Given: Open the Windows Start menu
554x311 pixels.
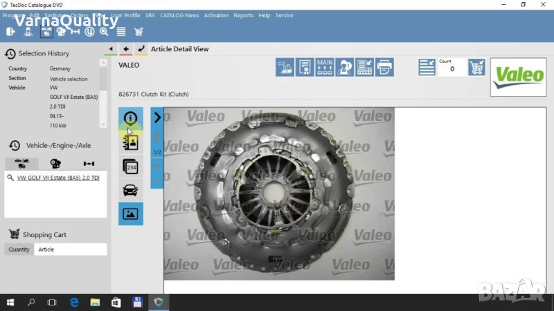Looking at the screenshot, I should (x=10, y=302).
